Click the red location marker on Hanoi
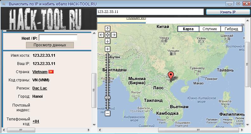 point(171,76)
